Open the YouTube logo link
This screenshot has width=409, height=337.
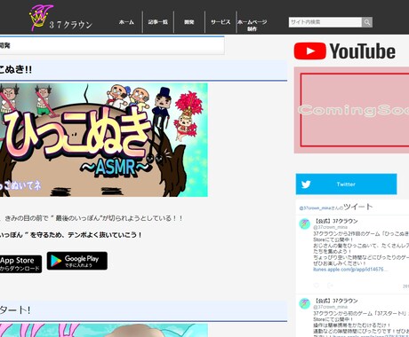click(345, 51)
